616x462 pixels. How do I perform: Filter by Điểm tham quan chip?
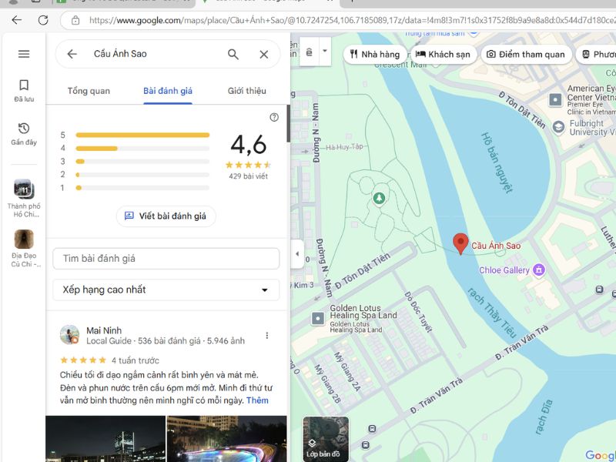[526, 54]
